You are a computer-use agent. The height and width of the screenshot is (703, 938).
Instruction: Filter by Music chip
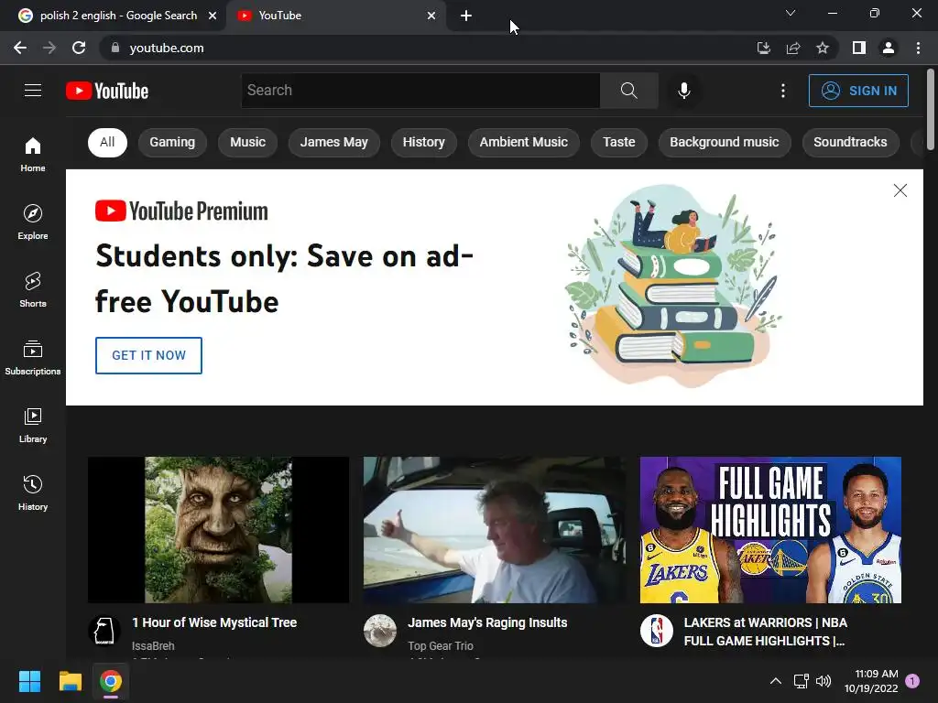(x=247, y=142)
